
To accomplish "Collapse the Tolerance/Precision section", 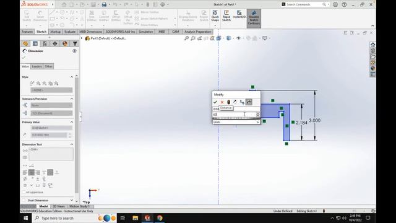I will [72, 98].
